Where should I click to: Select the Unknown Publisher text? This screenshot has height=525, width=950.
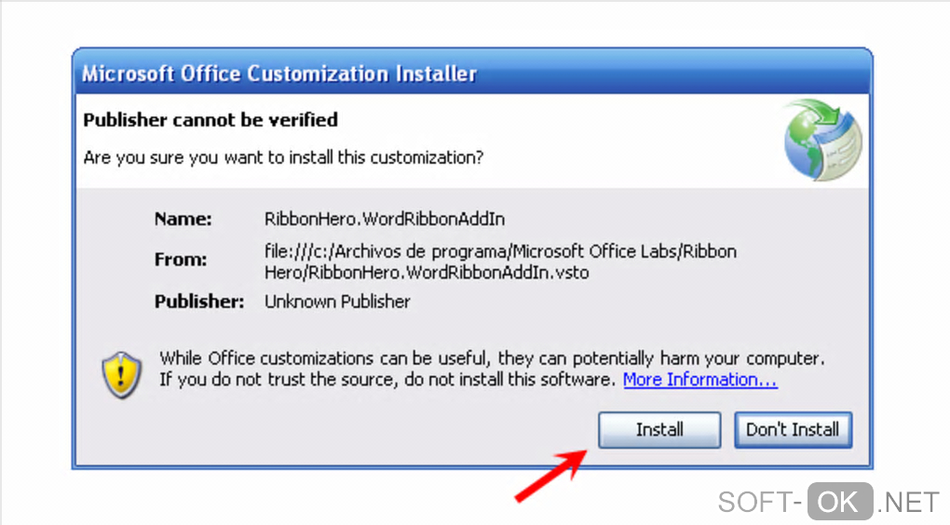[337, 302]
